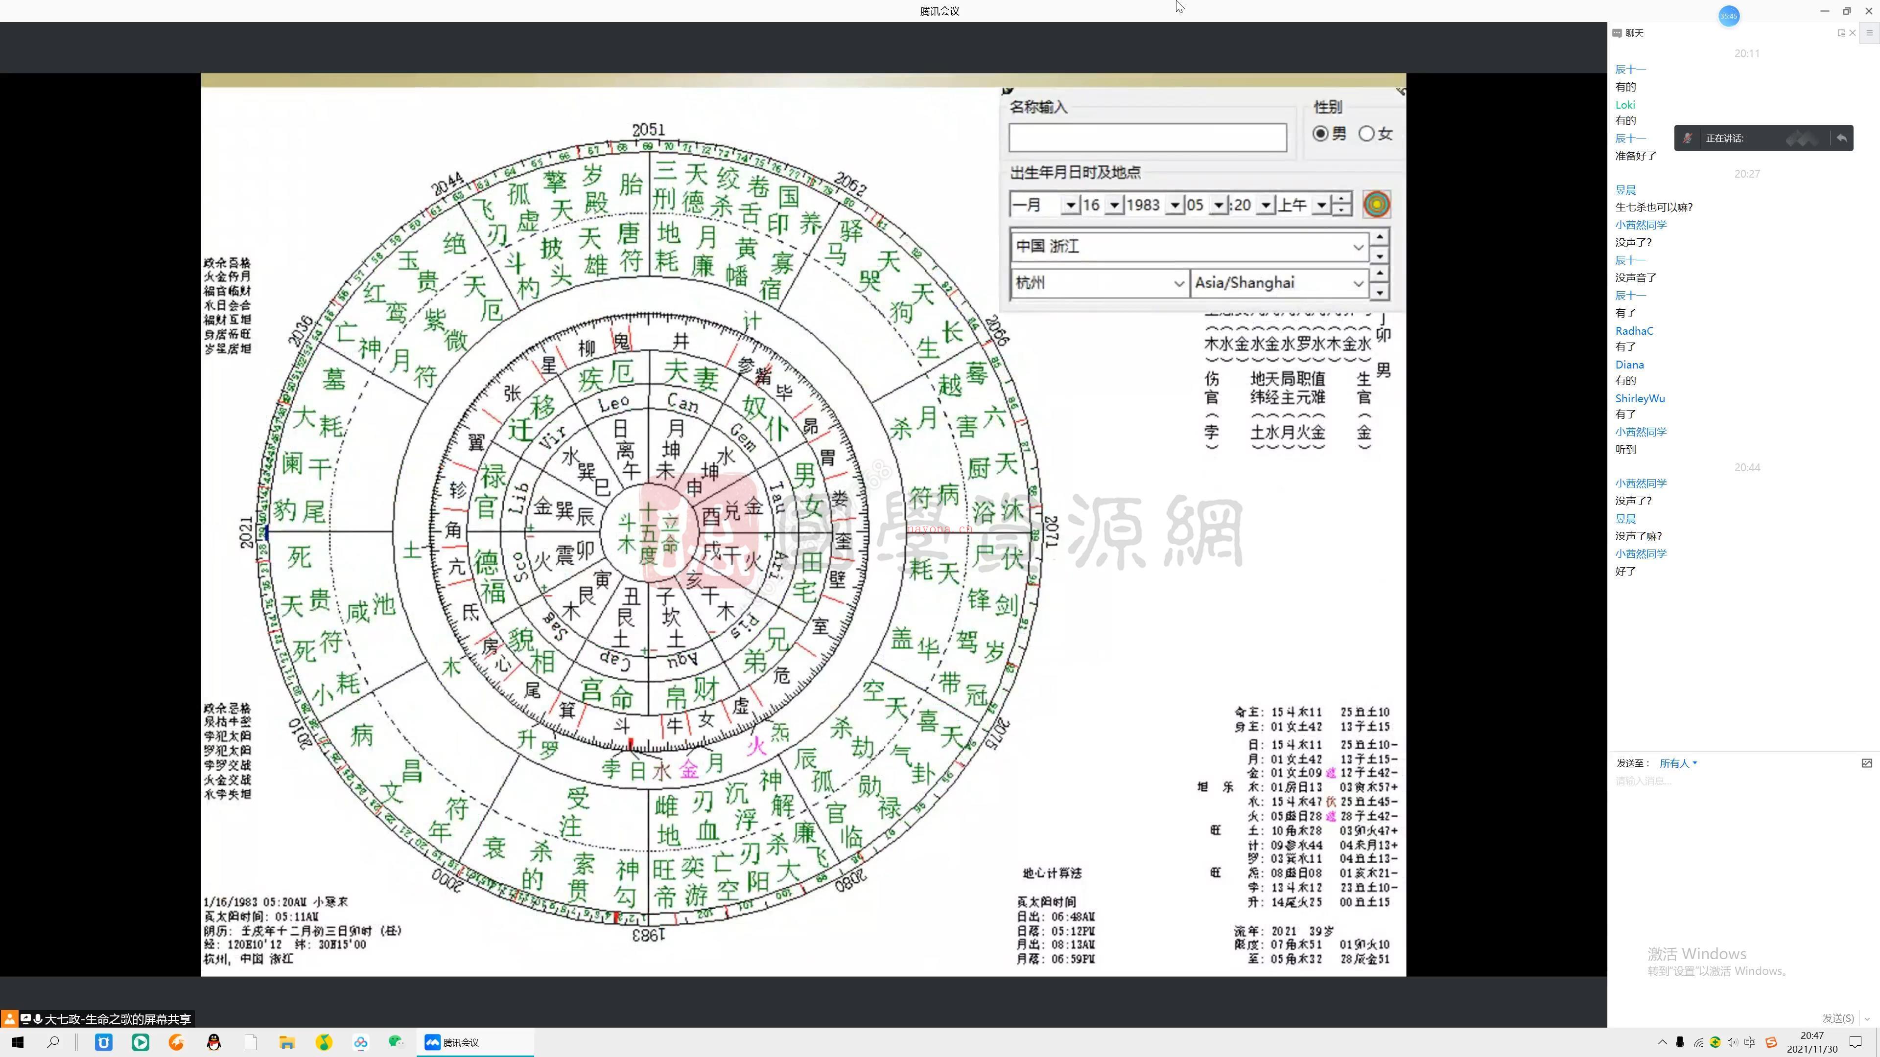
Task: Expand the Asia/Shanghai timezone dropdown
Action: click(1358, 283)
